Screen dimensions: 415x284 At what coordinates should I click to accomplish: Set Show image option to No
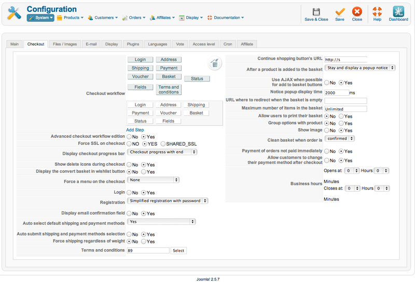tap(327, 131)
